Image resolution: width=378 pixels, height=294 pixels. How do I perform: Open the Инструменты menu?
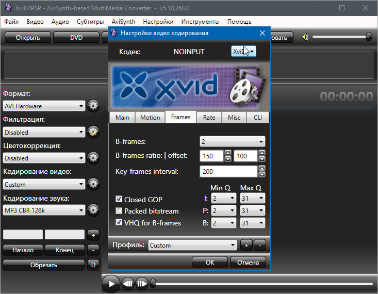point(200,22)
